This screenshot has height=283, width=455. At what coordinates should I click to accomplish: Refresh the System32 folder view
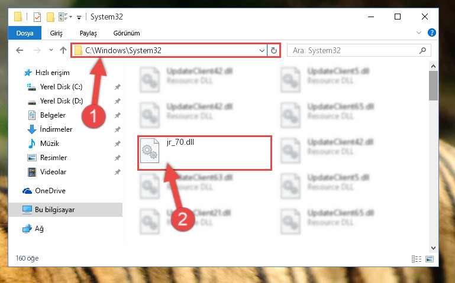click(273, 50)
